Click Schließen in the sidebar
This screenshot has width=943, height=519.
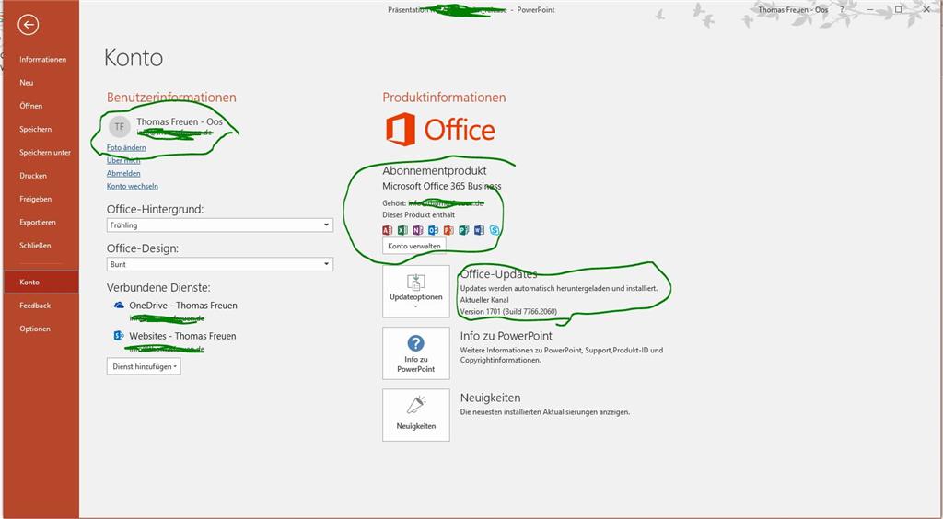pos(35,246)
